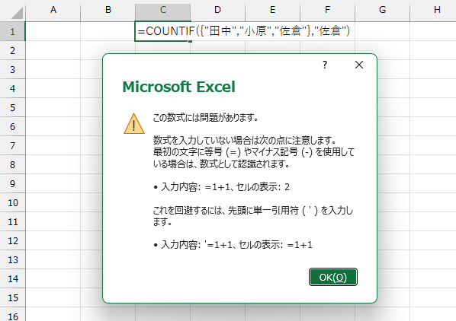Select row 15 header
The image size is (456, 321).
tap(12, 297)
